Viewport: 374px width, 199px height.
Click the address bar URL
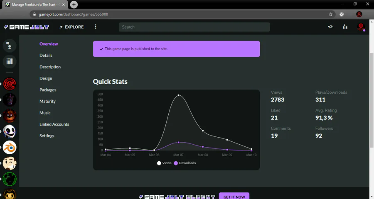[74, 14]
